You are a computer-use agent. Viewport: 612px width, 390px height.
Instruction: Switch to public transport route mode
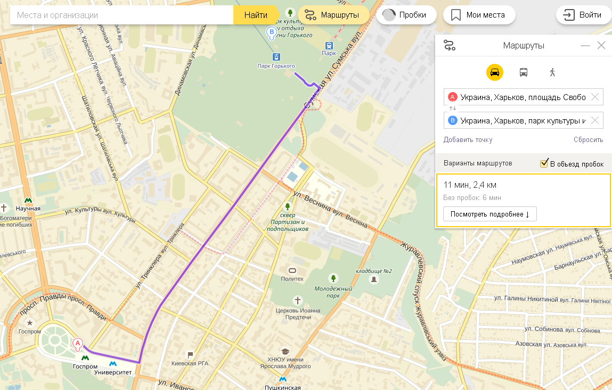coord(524,72)
